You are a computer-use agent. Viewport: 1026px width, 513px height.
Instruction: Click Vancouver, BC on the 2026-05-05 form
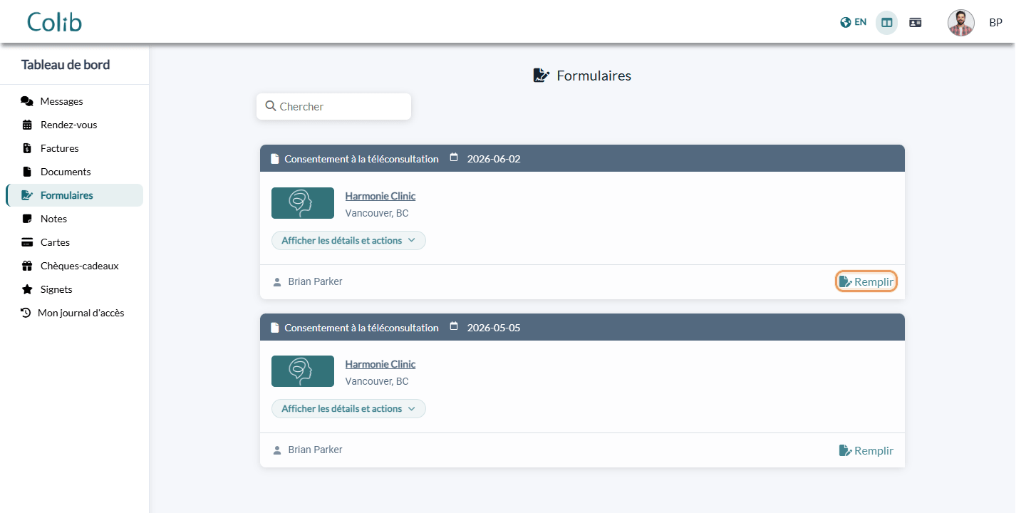tap(377, 381)
